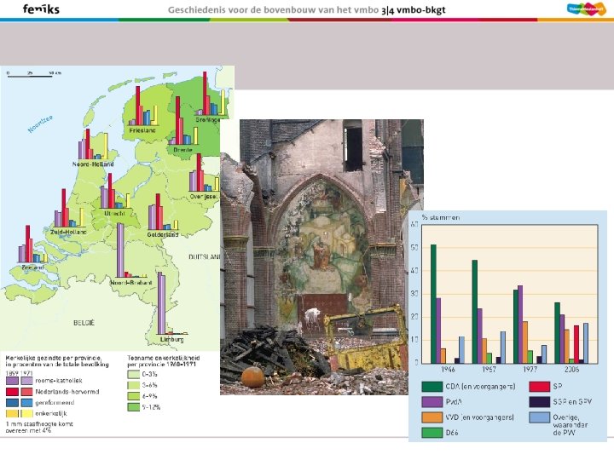Image resolution: width=614 pixels, height=460 pixels.
Task: Click the '1977' year label on chart
Action: pos(530,369)
